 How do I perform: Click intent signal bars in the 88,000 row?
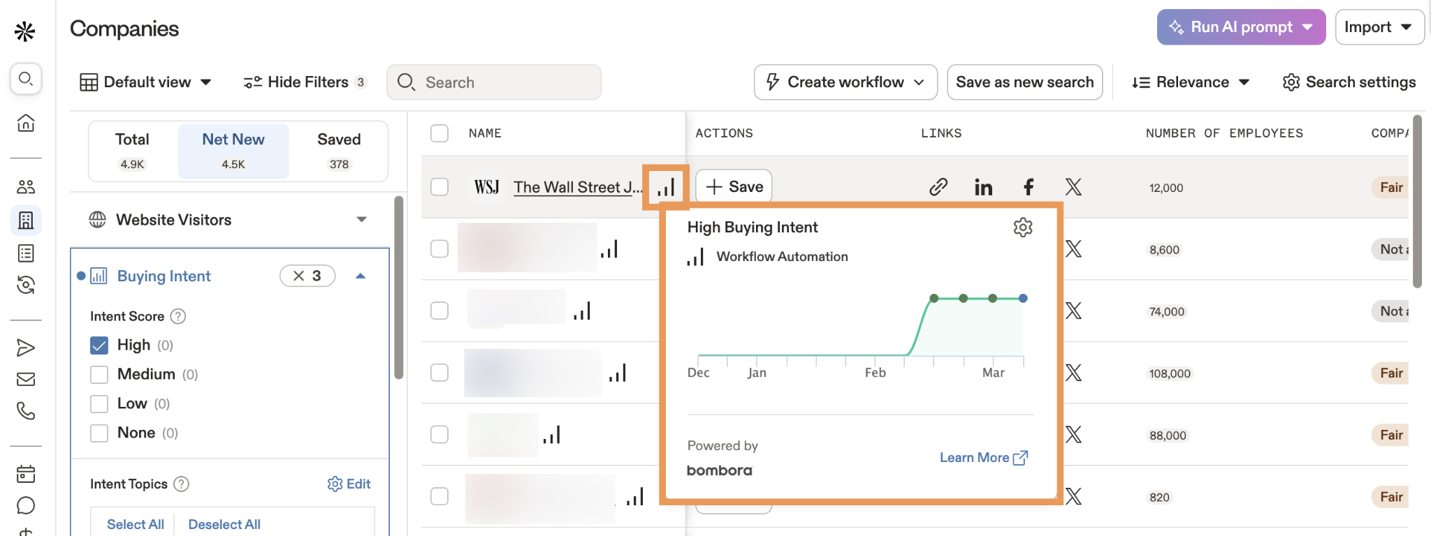click(552, 435)
